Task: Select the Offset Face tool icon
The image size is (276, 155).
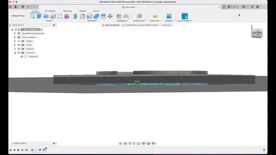Action: coord(103,16)
